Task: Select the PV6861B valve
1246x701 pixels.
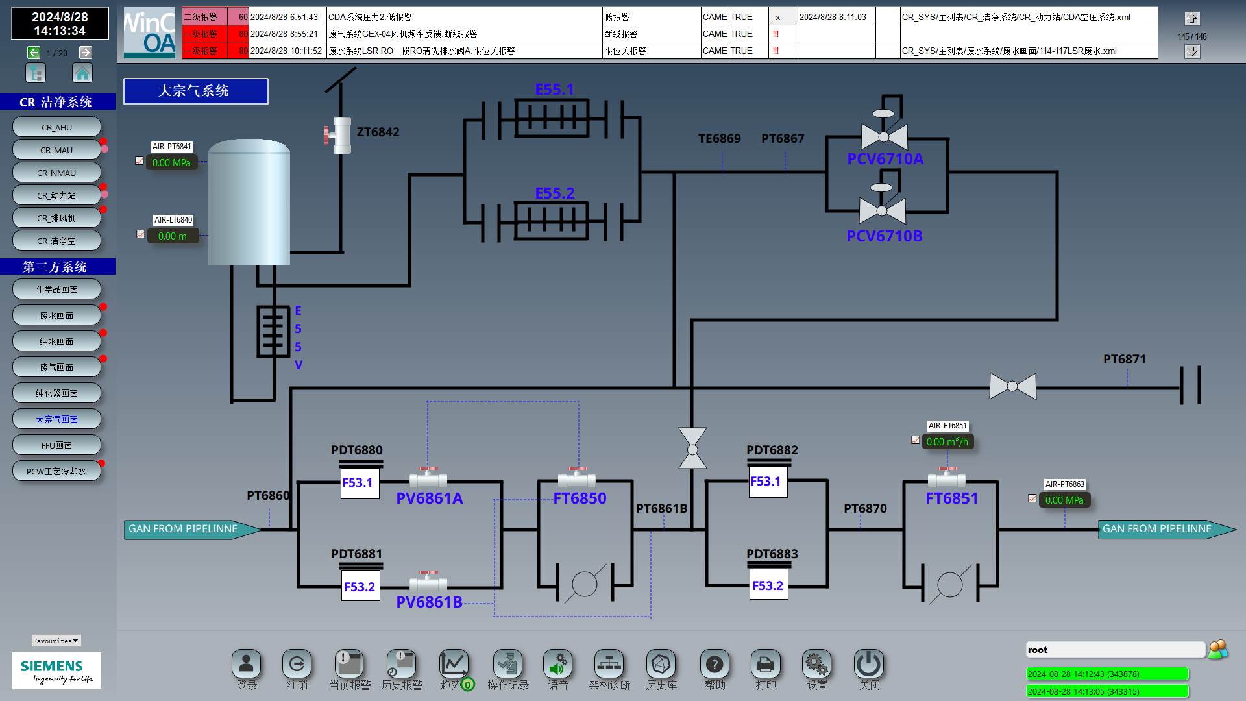Action: click(x=428, y=582)
